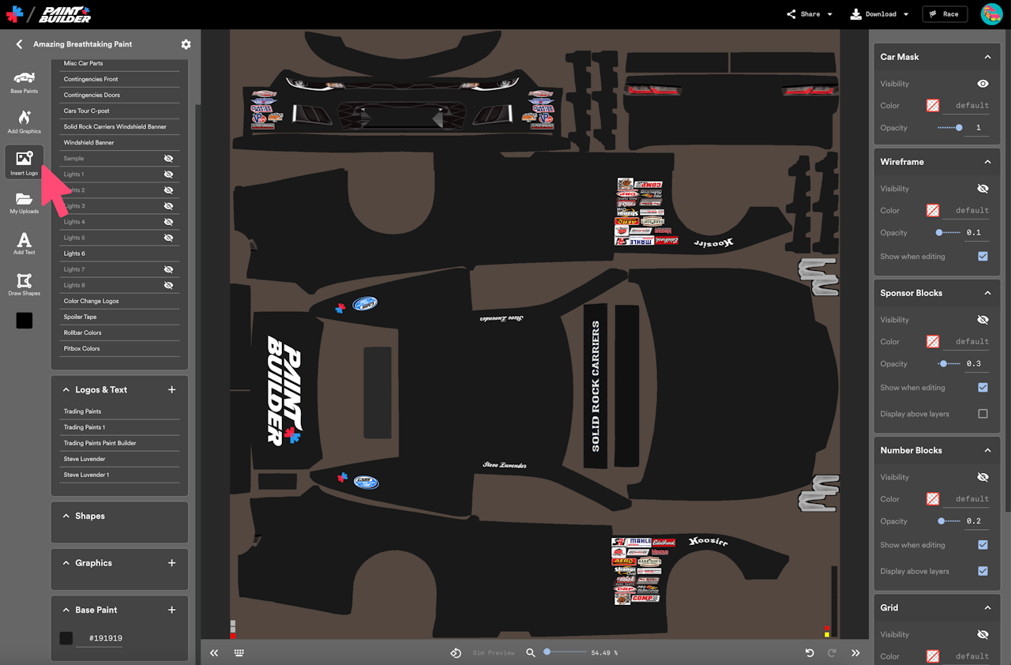Redo the last action
Viewport: 1011px width, 665px height.
[832, 653]
